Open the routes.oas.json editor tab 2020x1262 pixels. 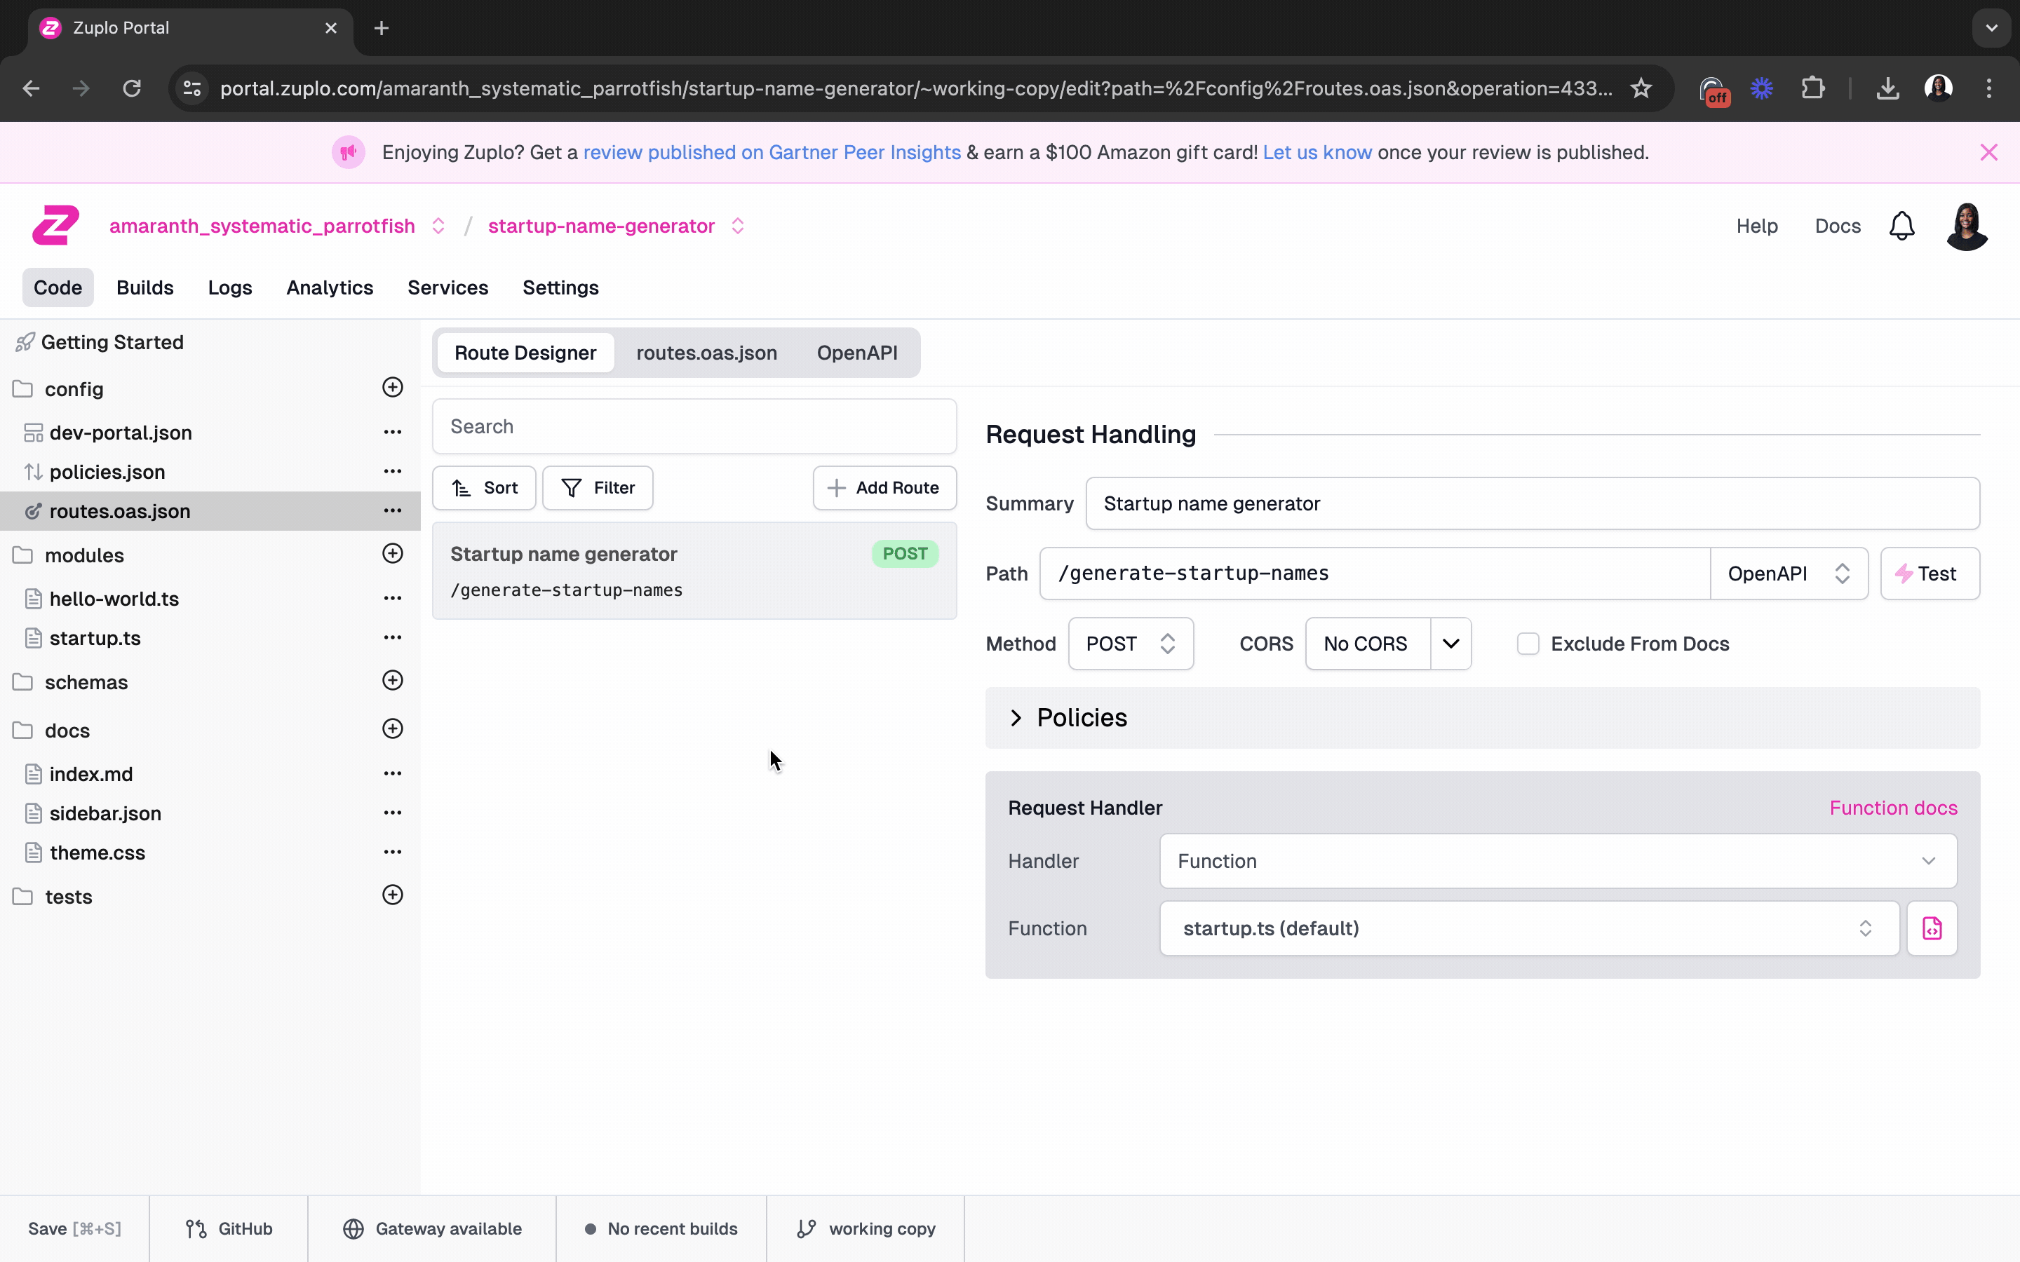706,352
